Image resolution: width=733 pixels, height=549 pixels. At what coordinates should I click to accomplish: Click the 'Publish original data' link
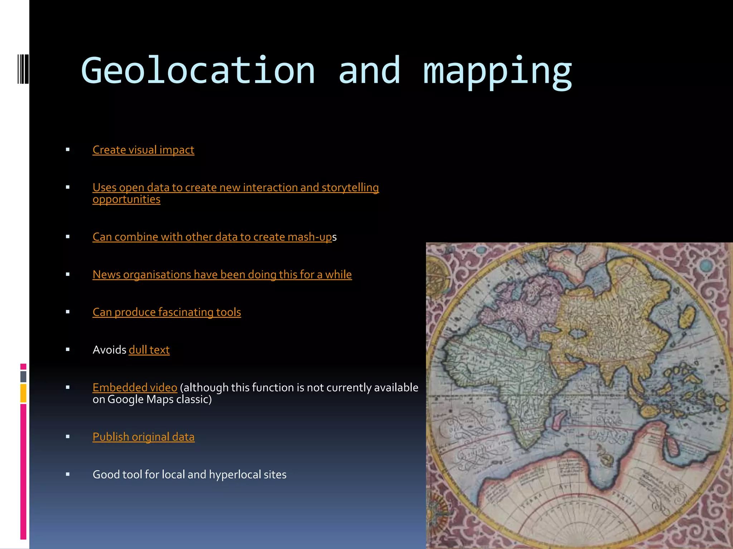click(143, 437)
